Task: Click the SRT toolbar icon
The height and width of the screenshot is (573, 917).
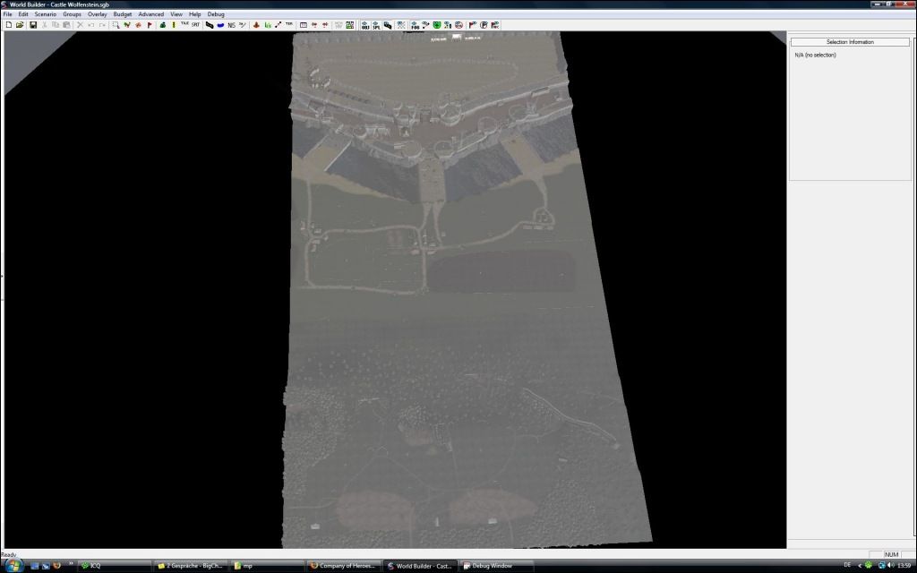Action: coord(195,25)
